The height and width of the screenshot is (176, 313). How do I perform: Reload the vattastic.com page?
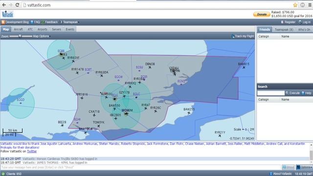(17, 5)
